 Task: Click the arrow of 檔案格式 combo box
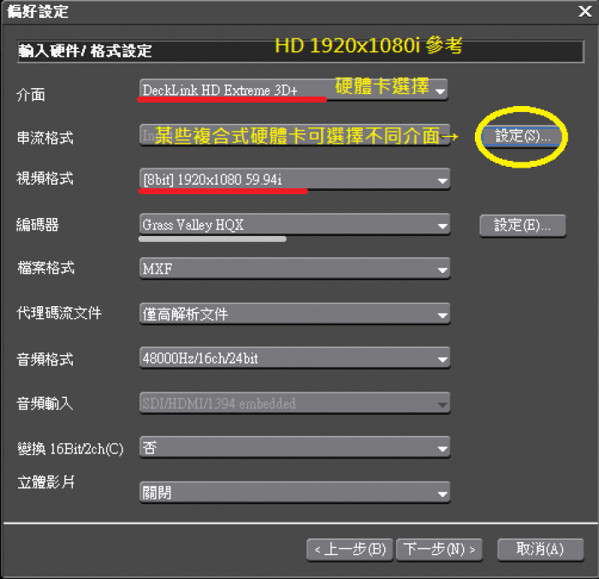click(442, 269)
